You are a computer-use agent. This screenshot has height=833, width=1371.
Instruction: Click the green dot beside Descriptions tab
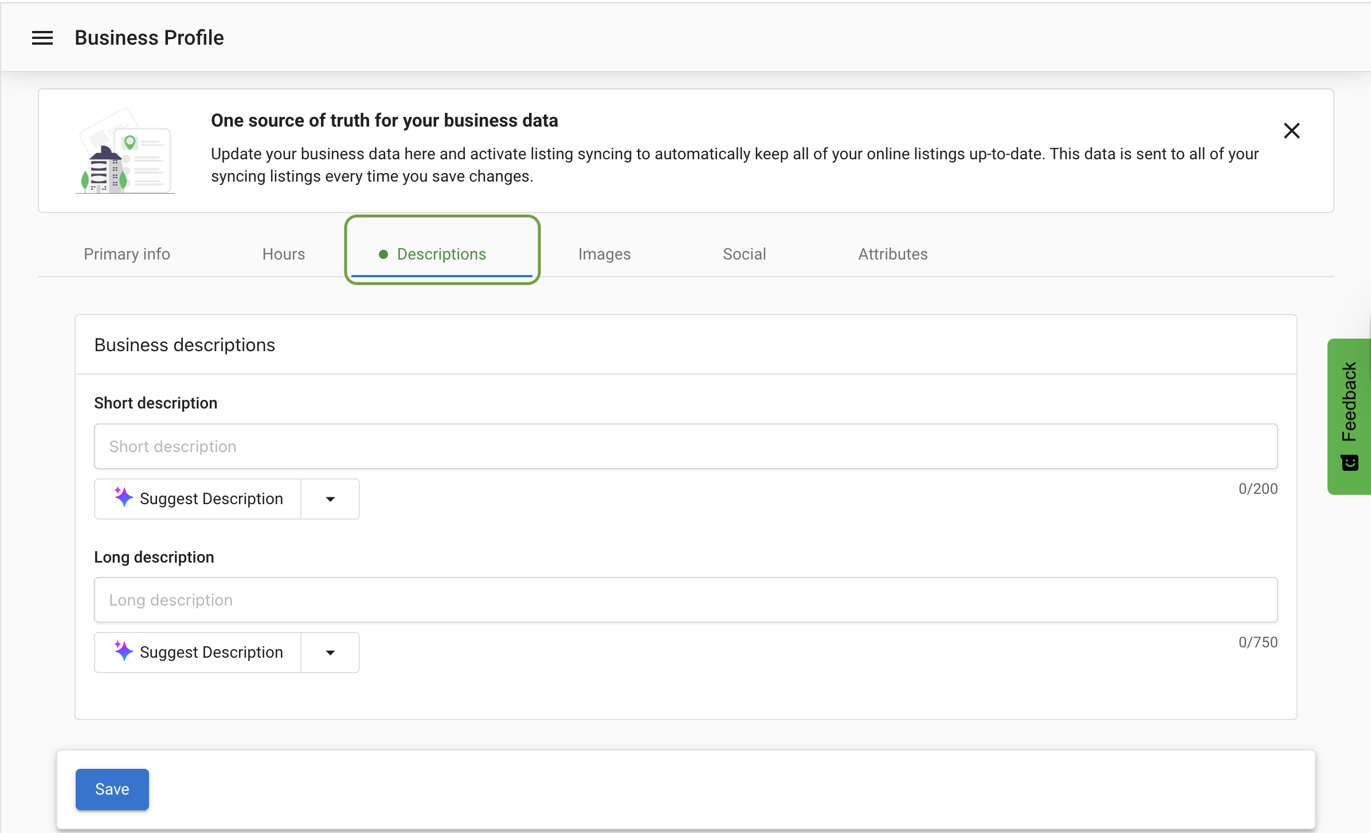(x=383, y=254)
